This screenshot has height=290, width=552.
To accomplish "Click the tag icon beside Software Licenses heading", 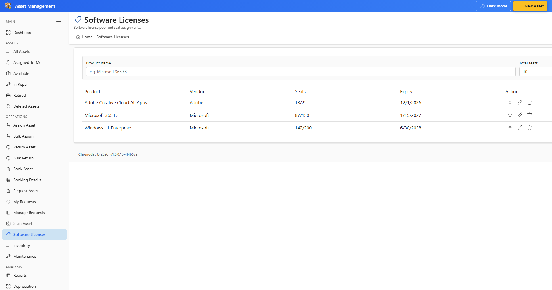I will click(x=78, y=20).
